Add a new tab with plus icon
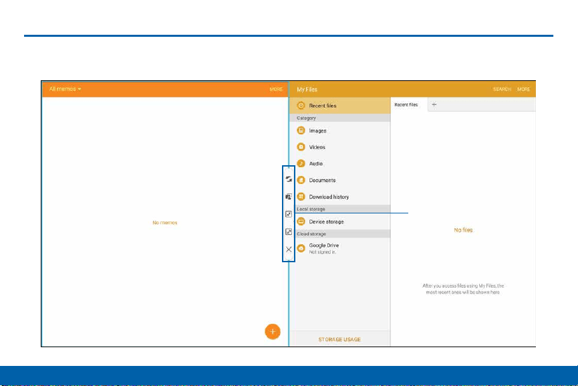The height and width of the screenshot is (386, 578). pos(434,105)
